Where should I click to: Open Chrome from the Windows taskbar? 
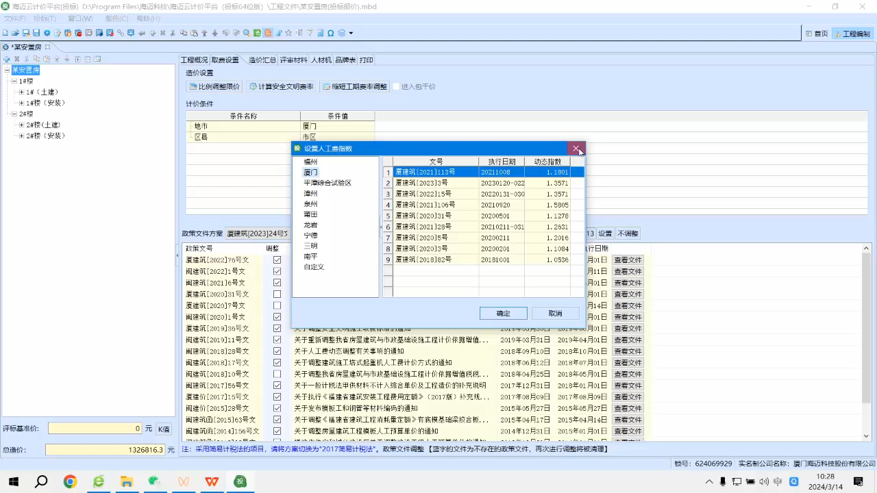(70, 481)
